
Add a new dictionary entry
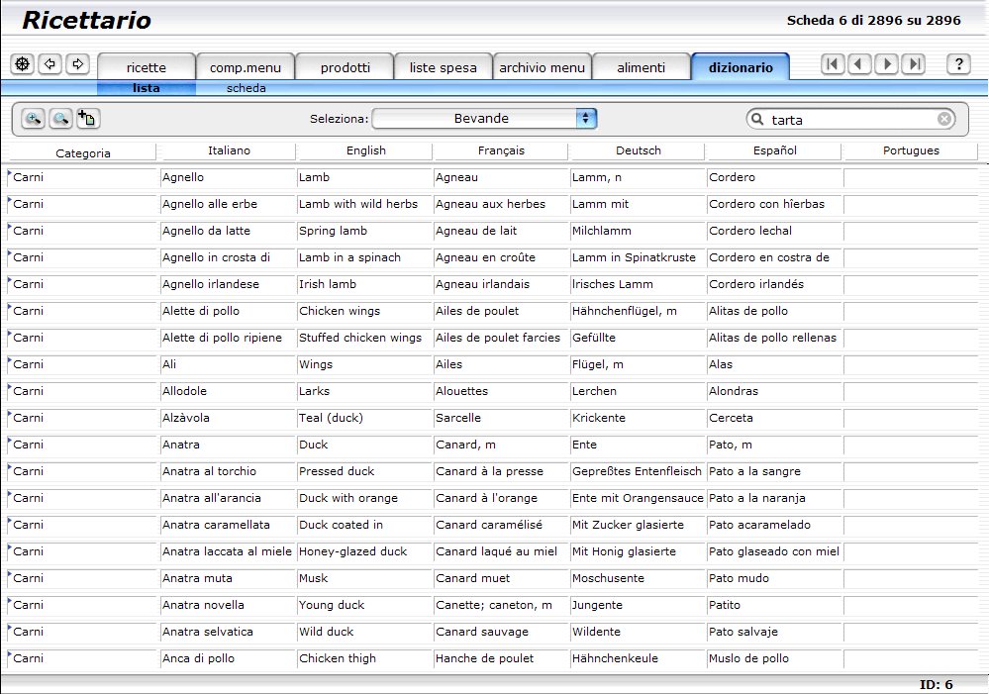tap(88, 119)
